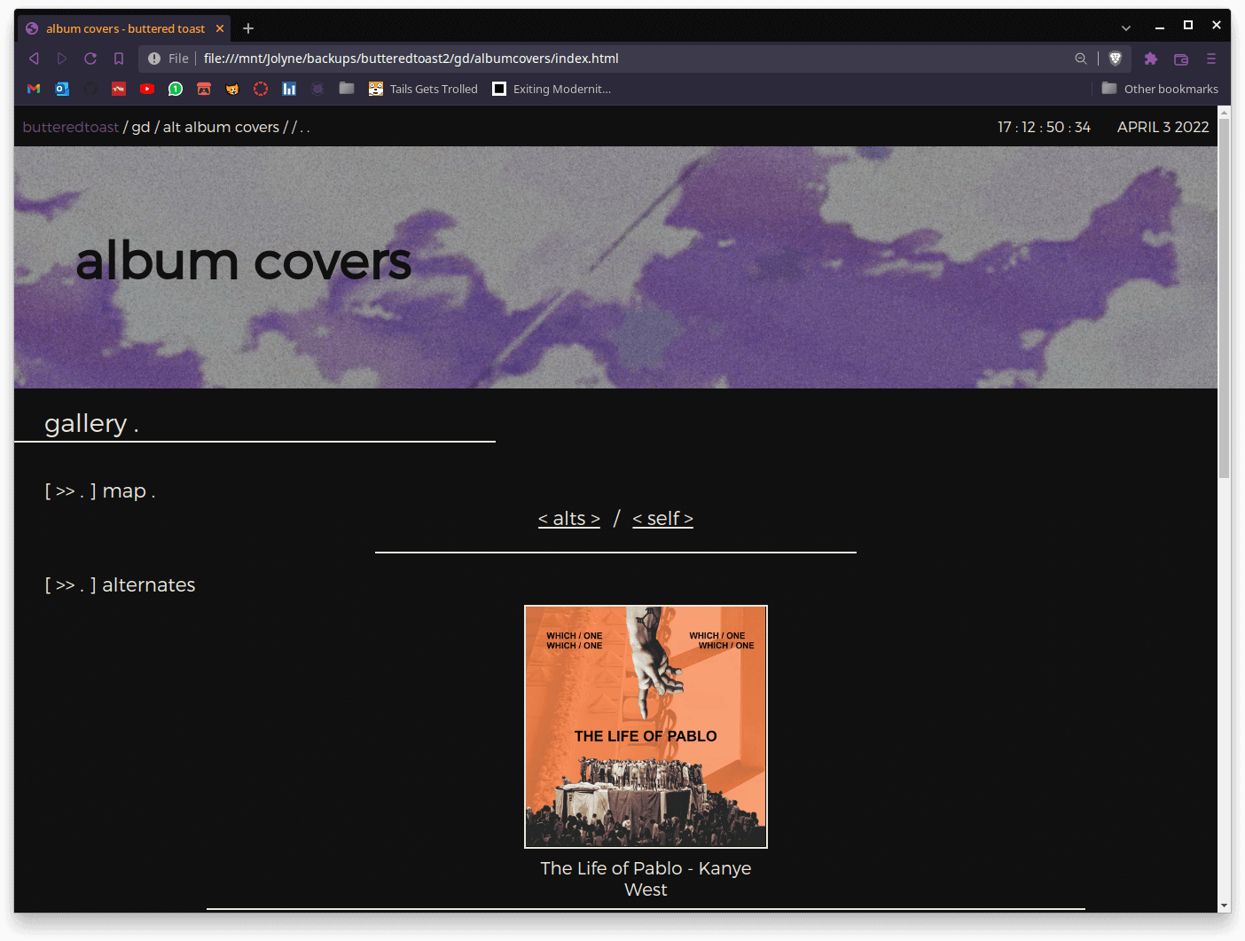Open the Gmail bookmark icon
1245x941 pixels.
[34, 89]
